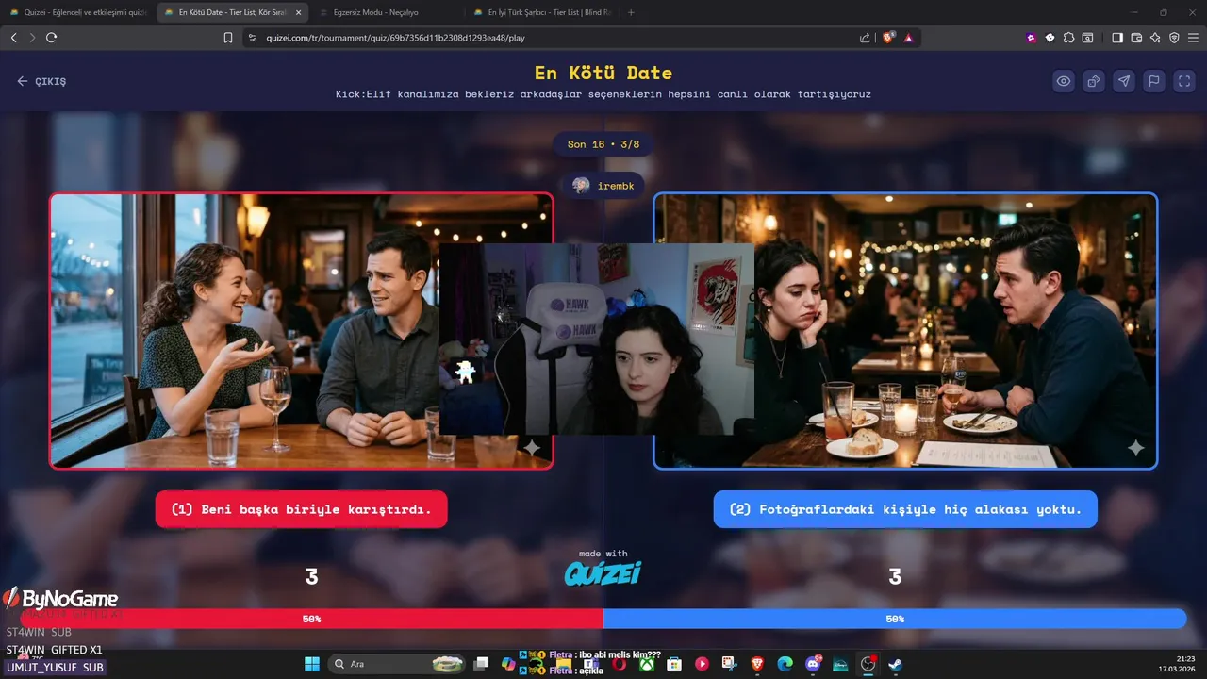The width and height of the screenshot is (1207, 679).
Task: Click the blue 50% vote bar
Action: point(895,619)
